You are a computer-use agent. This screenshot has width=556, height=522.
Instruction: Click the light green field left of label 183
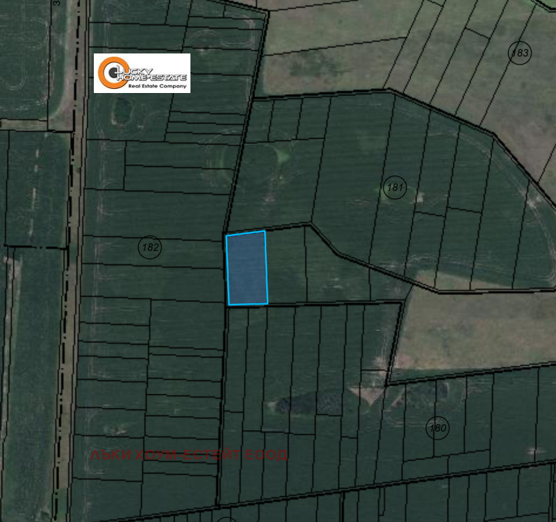[x=327, y=52]
